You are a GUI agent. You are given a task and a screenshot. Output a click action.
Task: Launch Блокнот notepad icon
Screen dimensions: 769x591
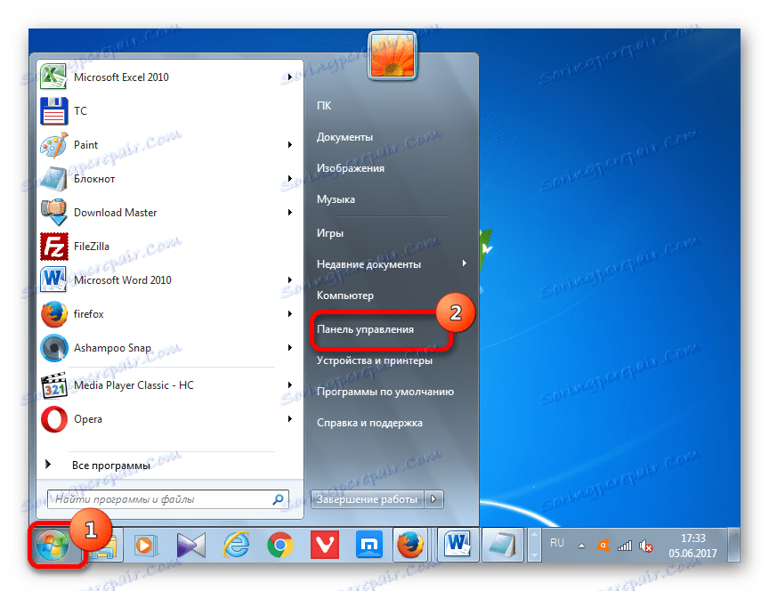(53, 179)
